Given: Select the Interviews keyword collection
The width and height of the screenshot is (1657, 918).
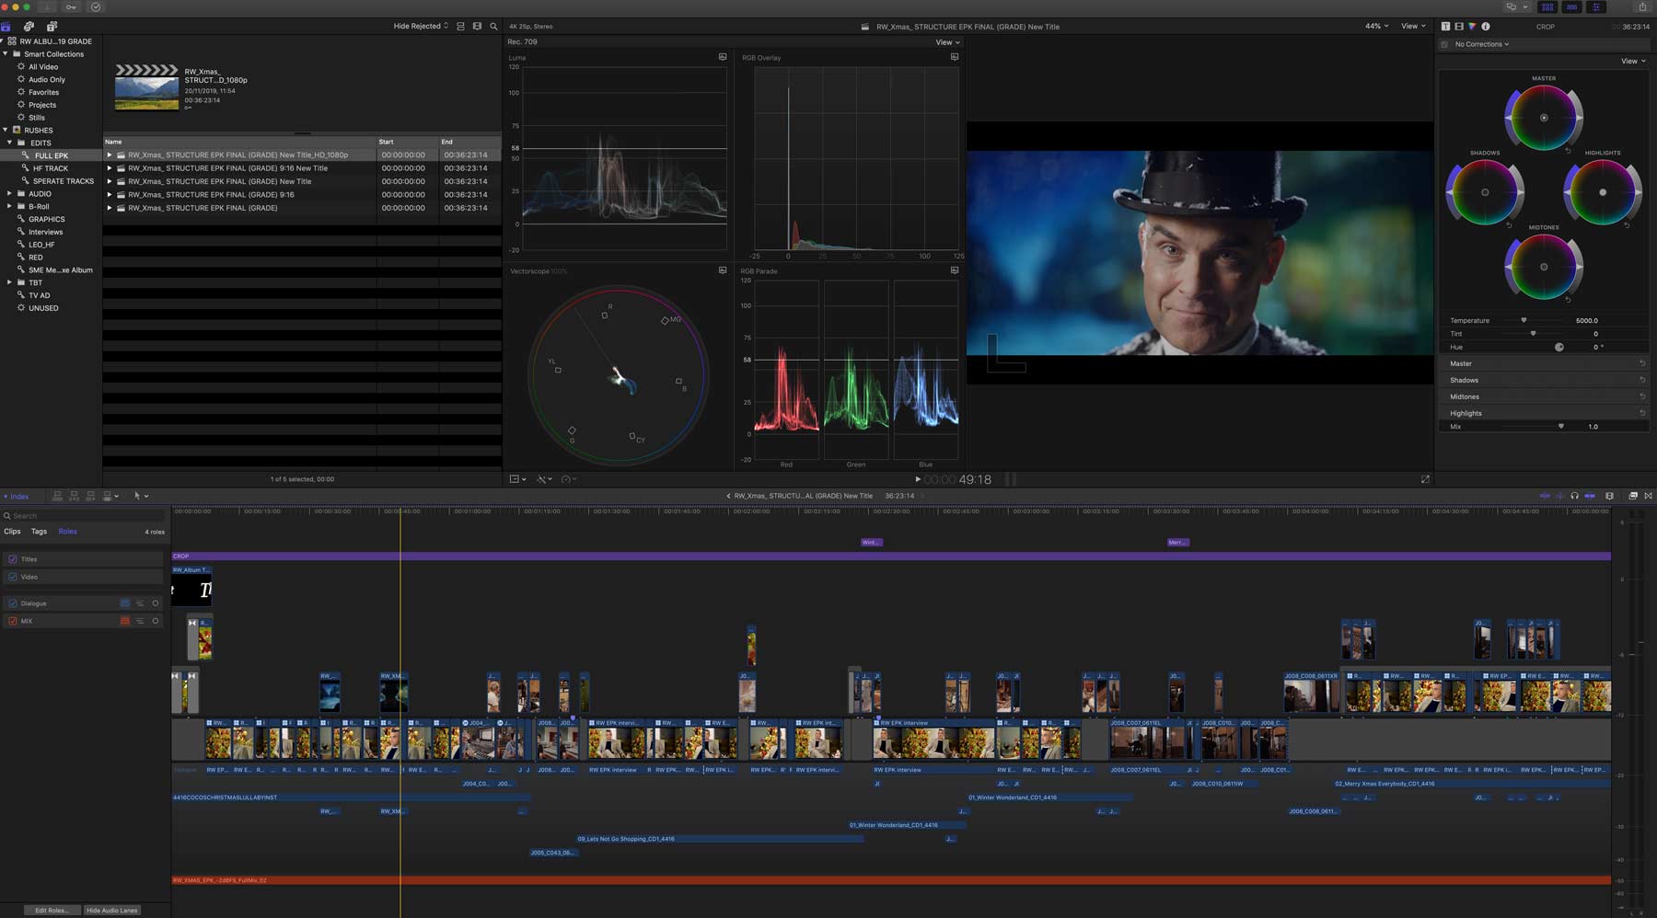Looking at the screenshot, I should 45,232.
